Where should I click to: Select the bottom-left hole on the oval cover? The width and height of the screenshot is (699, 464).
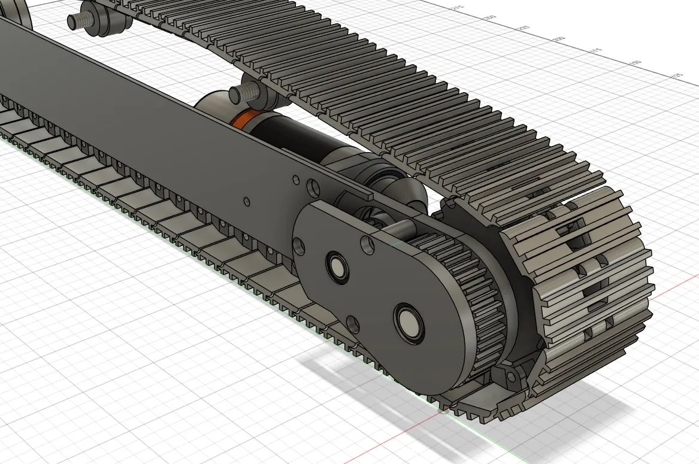pyautogui.click(x=353, y=325)
